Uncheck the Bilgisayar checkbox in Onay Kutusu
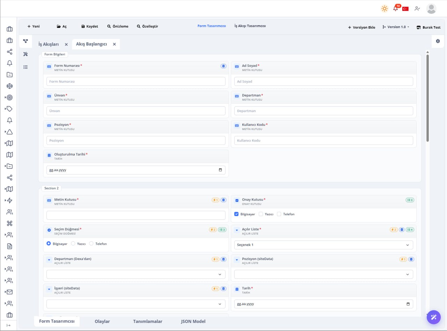This screenshot has height=331, width=447. (236, 214)
